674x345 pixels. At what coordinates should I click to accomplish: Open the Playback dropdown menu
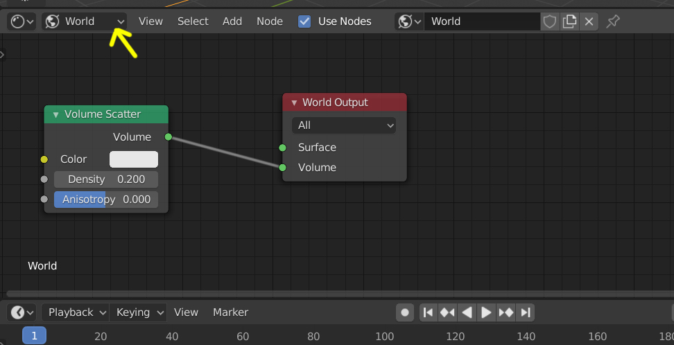click(76, 312)
